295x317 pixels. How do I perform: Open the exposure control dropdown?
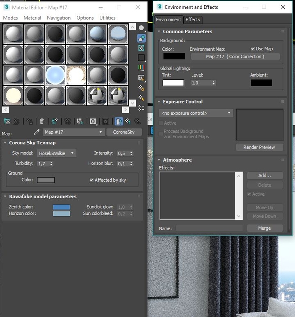point(196,113)
